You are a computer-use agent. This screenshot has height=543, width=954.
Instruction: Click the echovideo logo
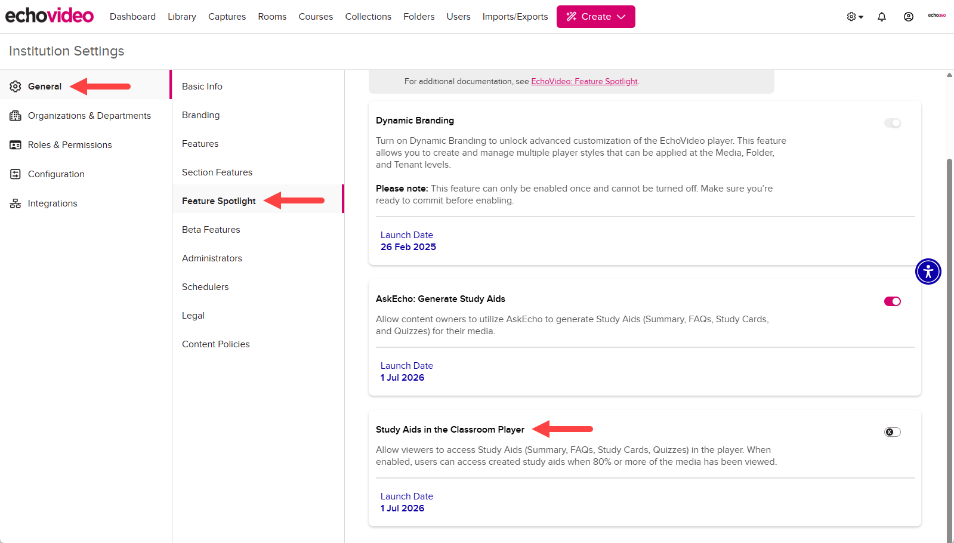click(x=50, y=16)
